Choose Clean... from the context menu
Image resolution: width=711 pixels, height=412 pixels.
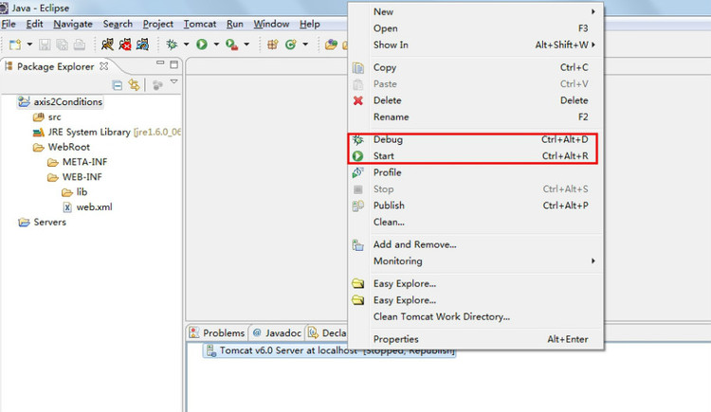475,222
